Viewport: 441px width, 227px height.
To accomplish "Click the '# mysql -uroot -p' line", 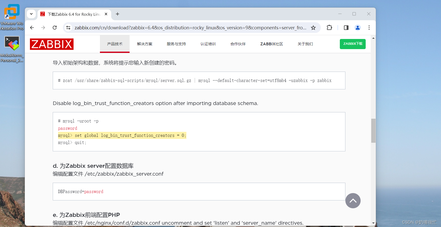I will (x=78, y=121).
